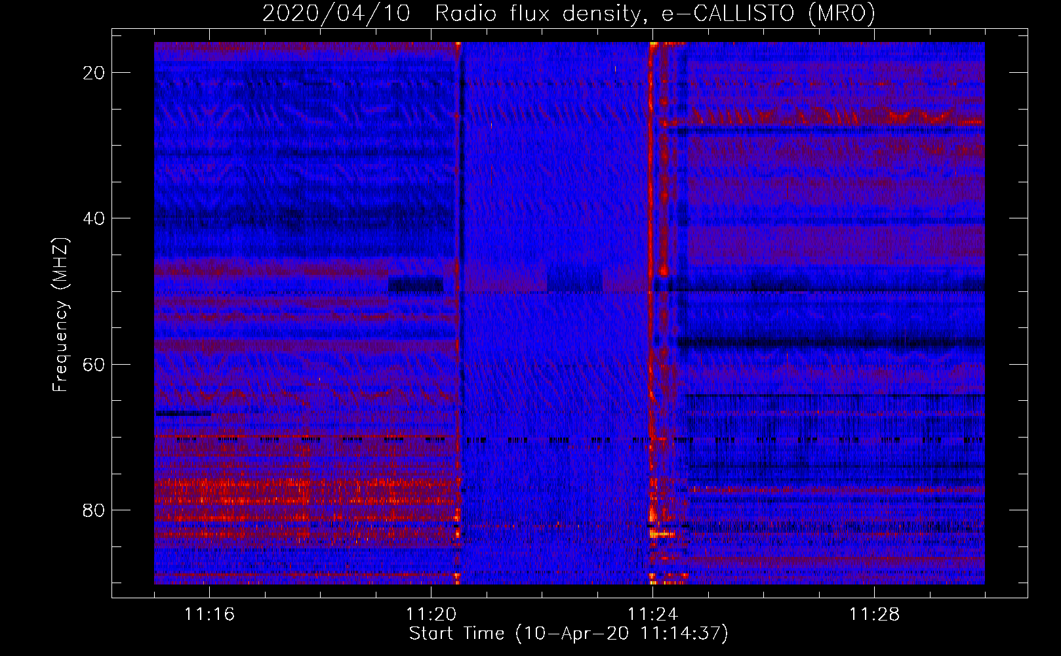
Task: Click the 60 frequency tick label
Action: (x=94, y=364)
